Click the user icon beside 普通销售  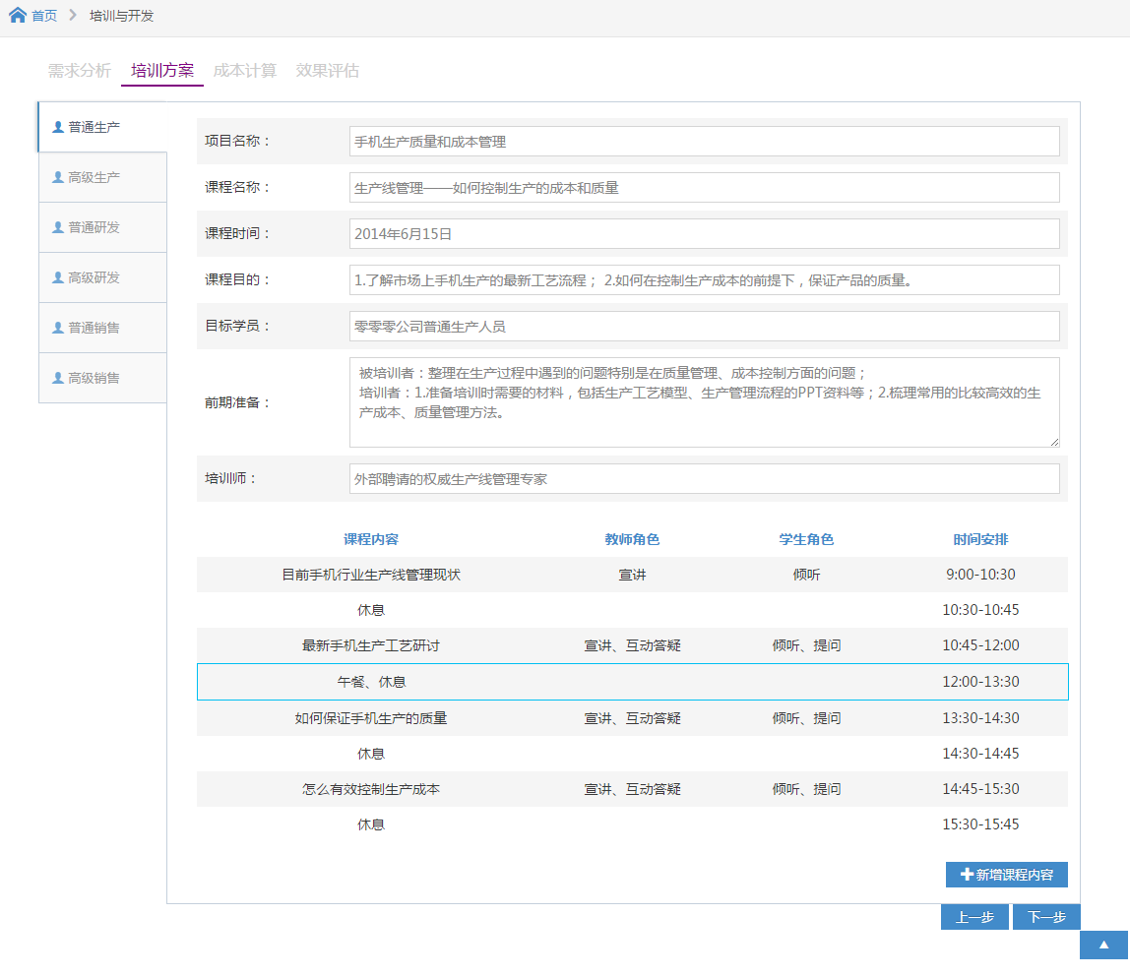point(58,328)
